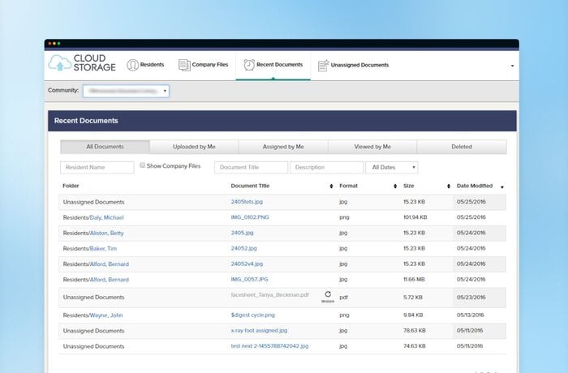Click the Cloud Storage logo
Image resolution: width=568 pixels, height=373 pixels.
(x=82, y=64)
